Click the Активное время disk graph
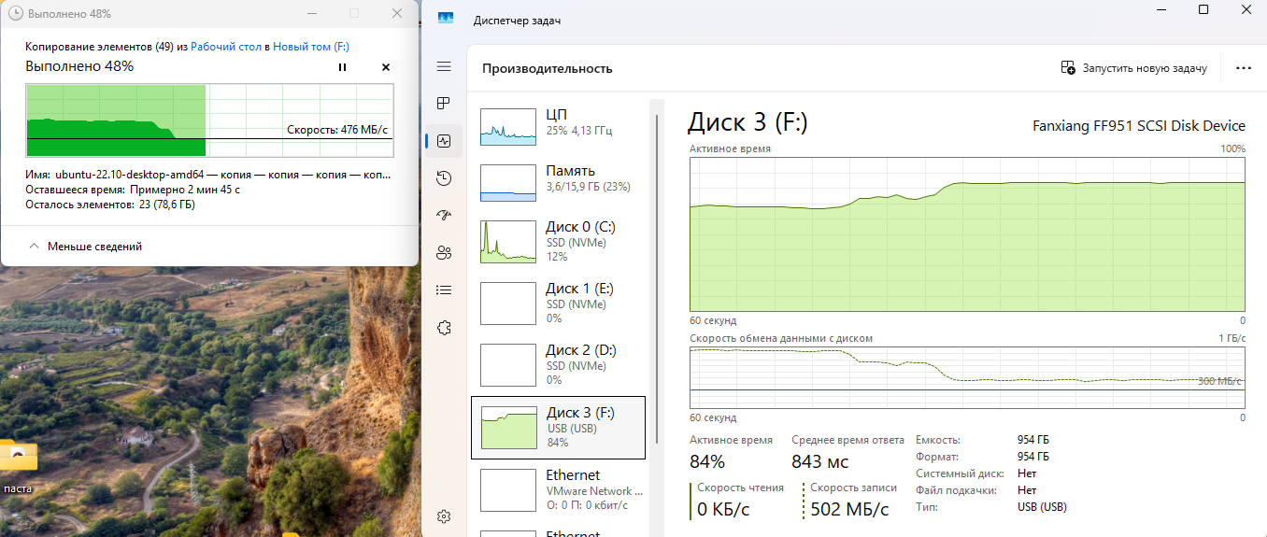Image resolution: width=1267 pixels, height=537 pixels. tap(967, 234)
